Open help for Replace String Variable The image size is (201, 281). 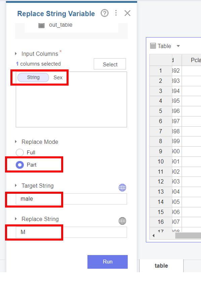point(105,13)
